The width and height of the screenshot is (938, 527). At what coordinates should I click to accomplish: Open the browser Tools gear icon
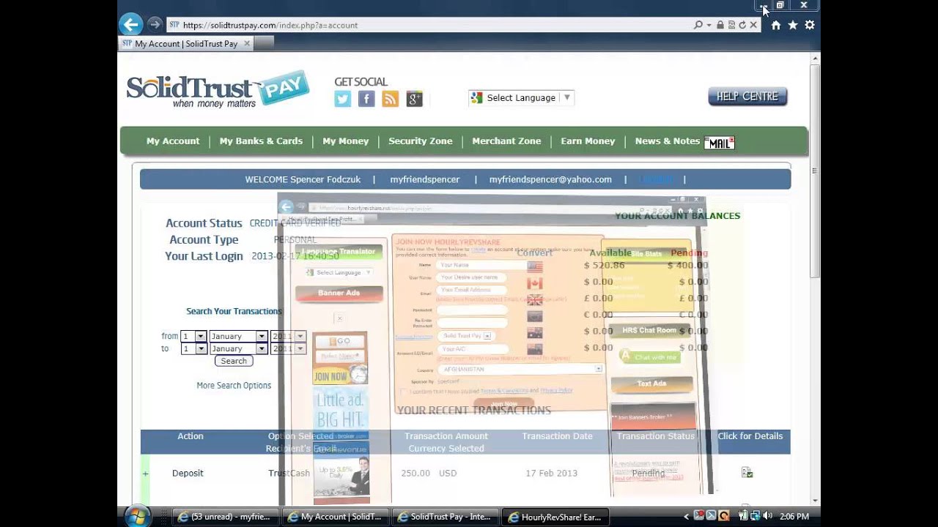[x=810, y=25]
